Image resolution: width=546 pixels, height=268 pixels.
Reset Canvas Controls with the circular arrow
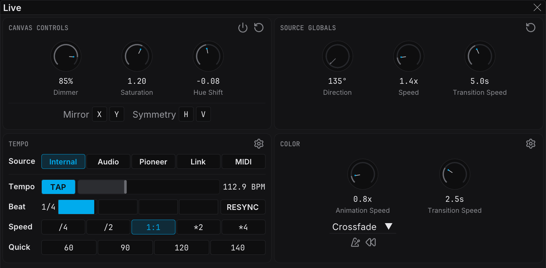[x=259, y=28]
